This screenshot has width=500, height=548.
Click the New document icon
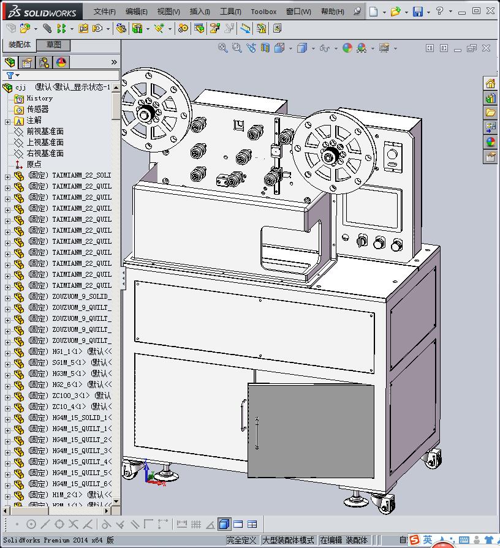373,12
